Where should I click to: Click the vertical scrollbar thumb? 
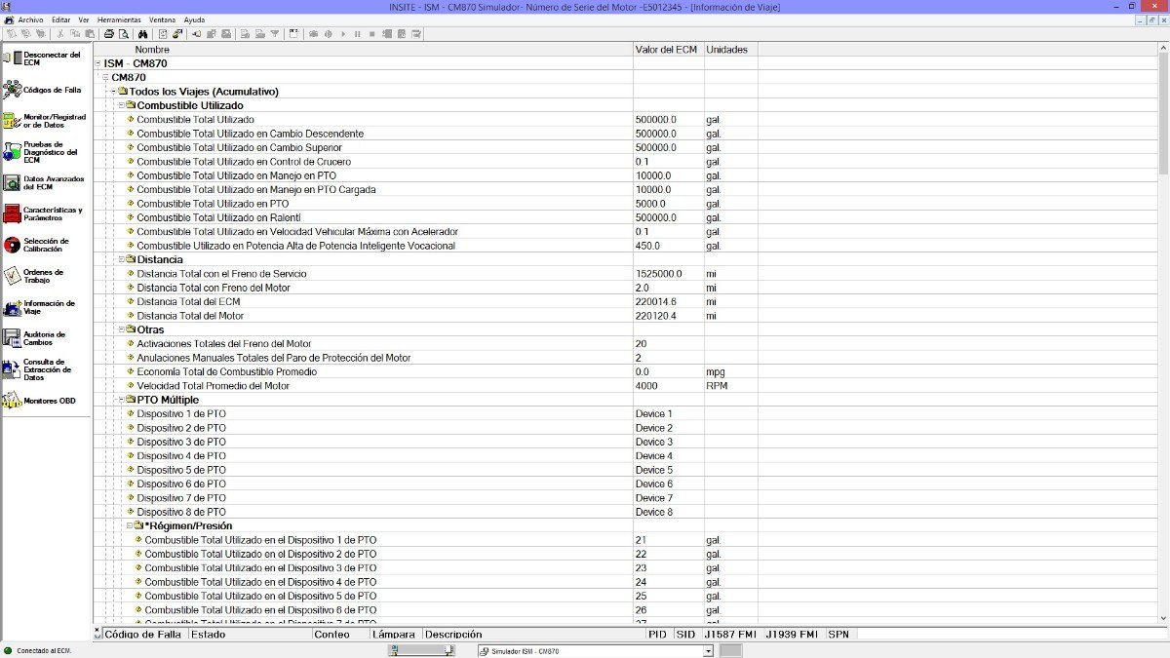tap(1163, 112)
